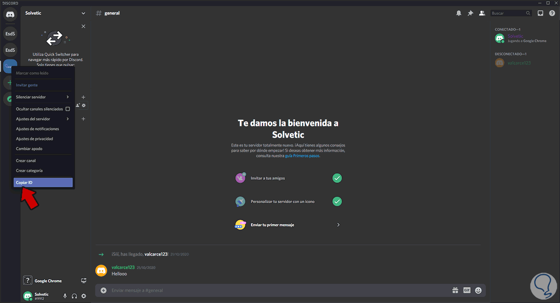Click Solvetic avatar in user panel
The image size is (560, 303).
28,296
